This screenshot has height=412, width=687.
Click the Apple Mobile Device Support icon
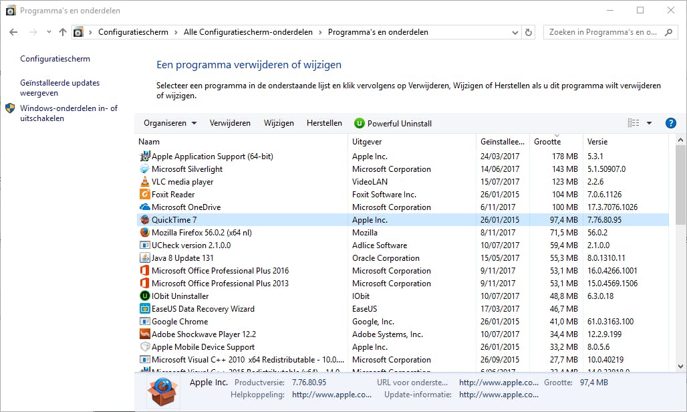[144, 347]
